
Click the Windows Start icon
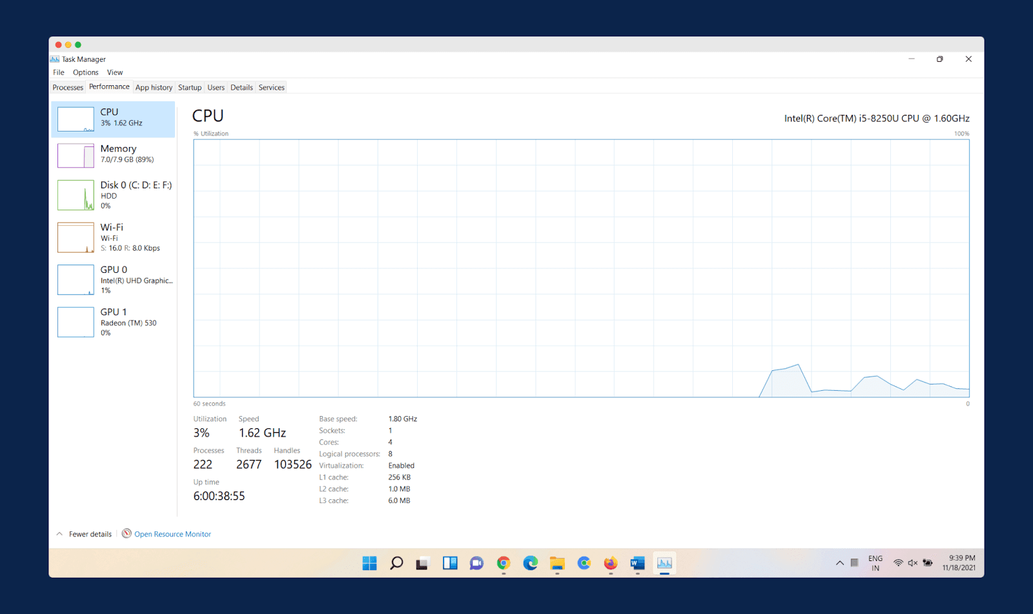coord(369,563)
